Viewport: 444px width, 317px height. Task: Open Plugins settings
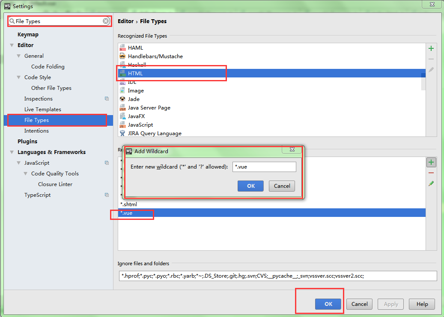click(x=27, y=141)
